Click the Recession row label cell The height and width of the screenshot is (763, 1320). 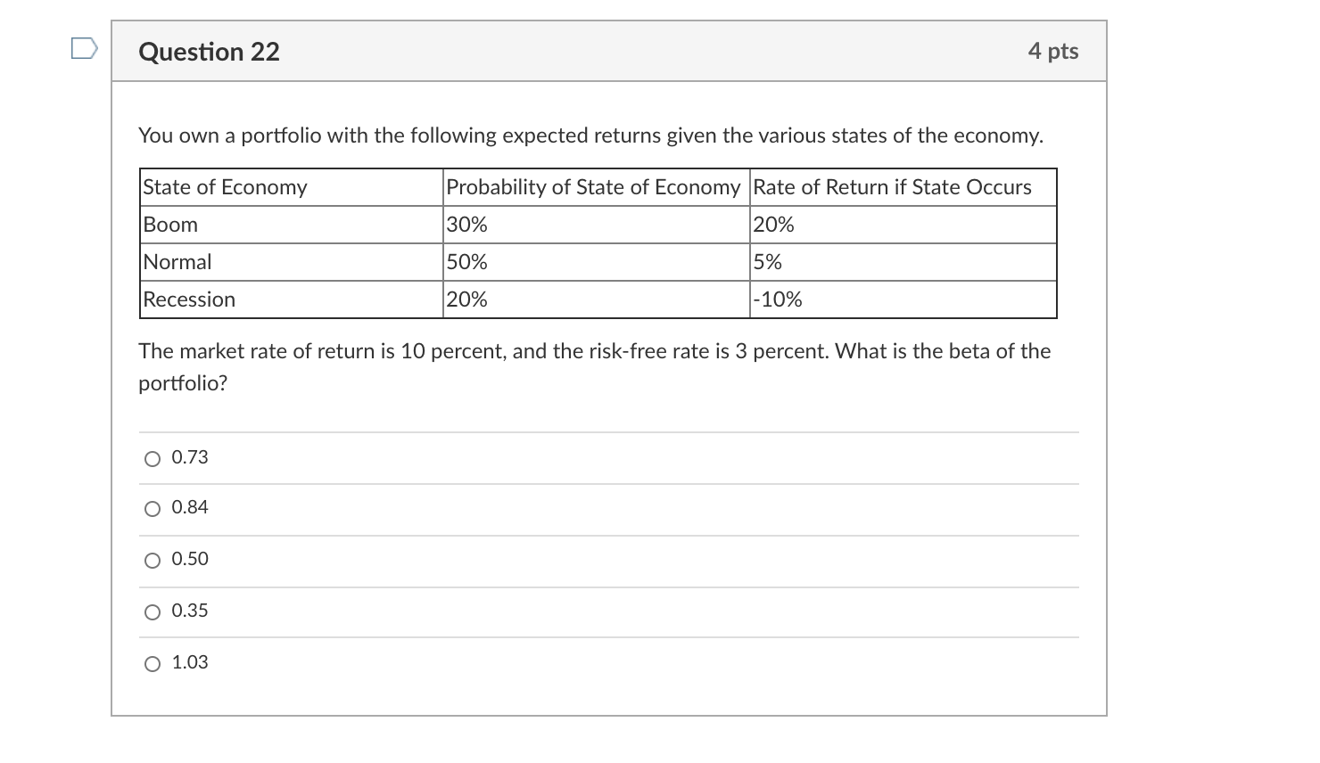point(189,299)
